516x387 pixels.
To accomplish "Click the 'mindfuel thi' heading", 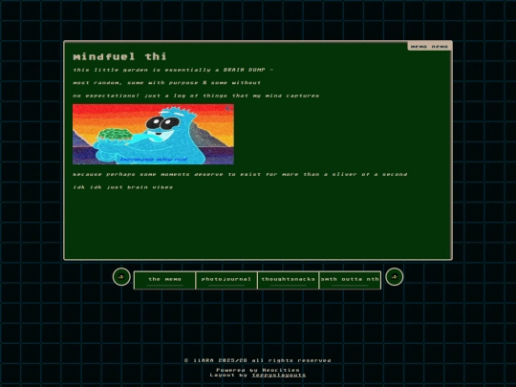I will click(x=119, y=56).
